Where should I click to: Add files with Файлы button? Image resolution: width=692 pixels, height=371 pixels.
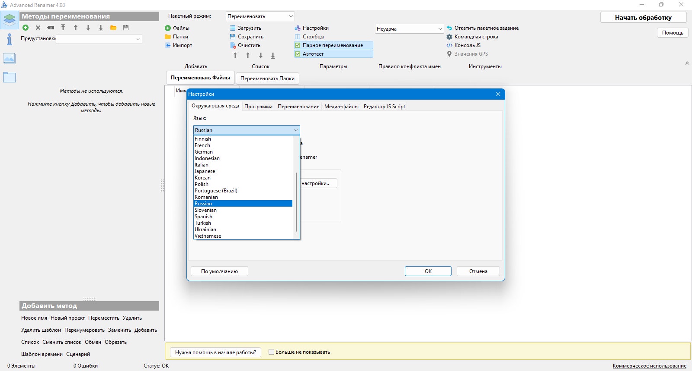point(177,28)
